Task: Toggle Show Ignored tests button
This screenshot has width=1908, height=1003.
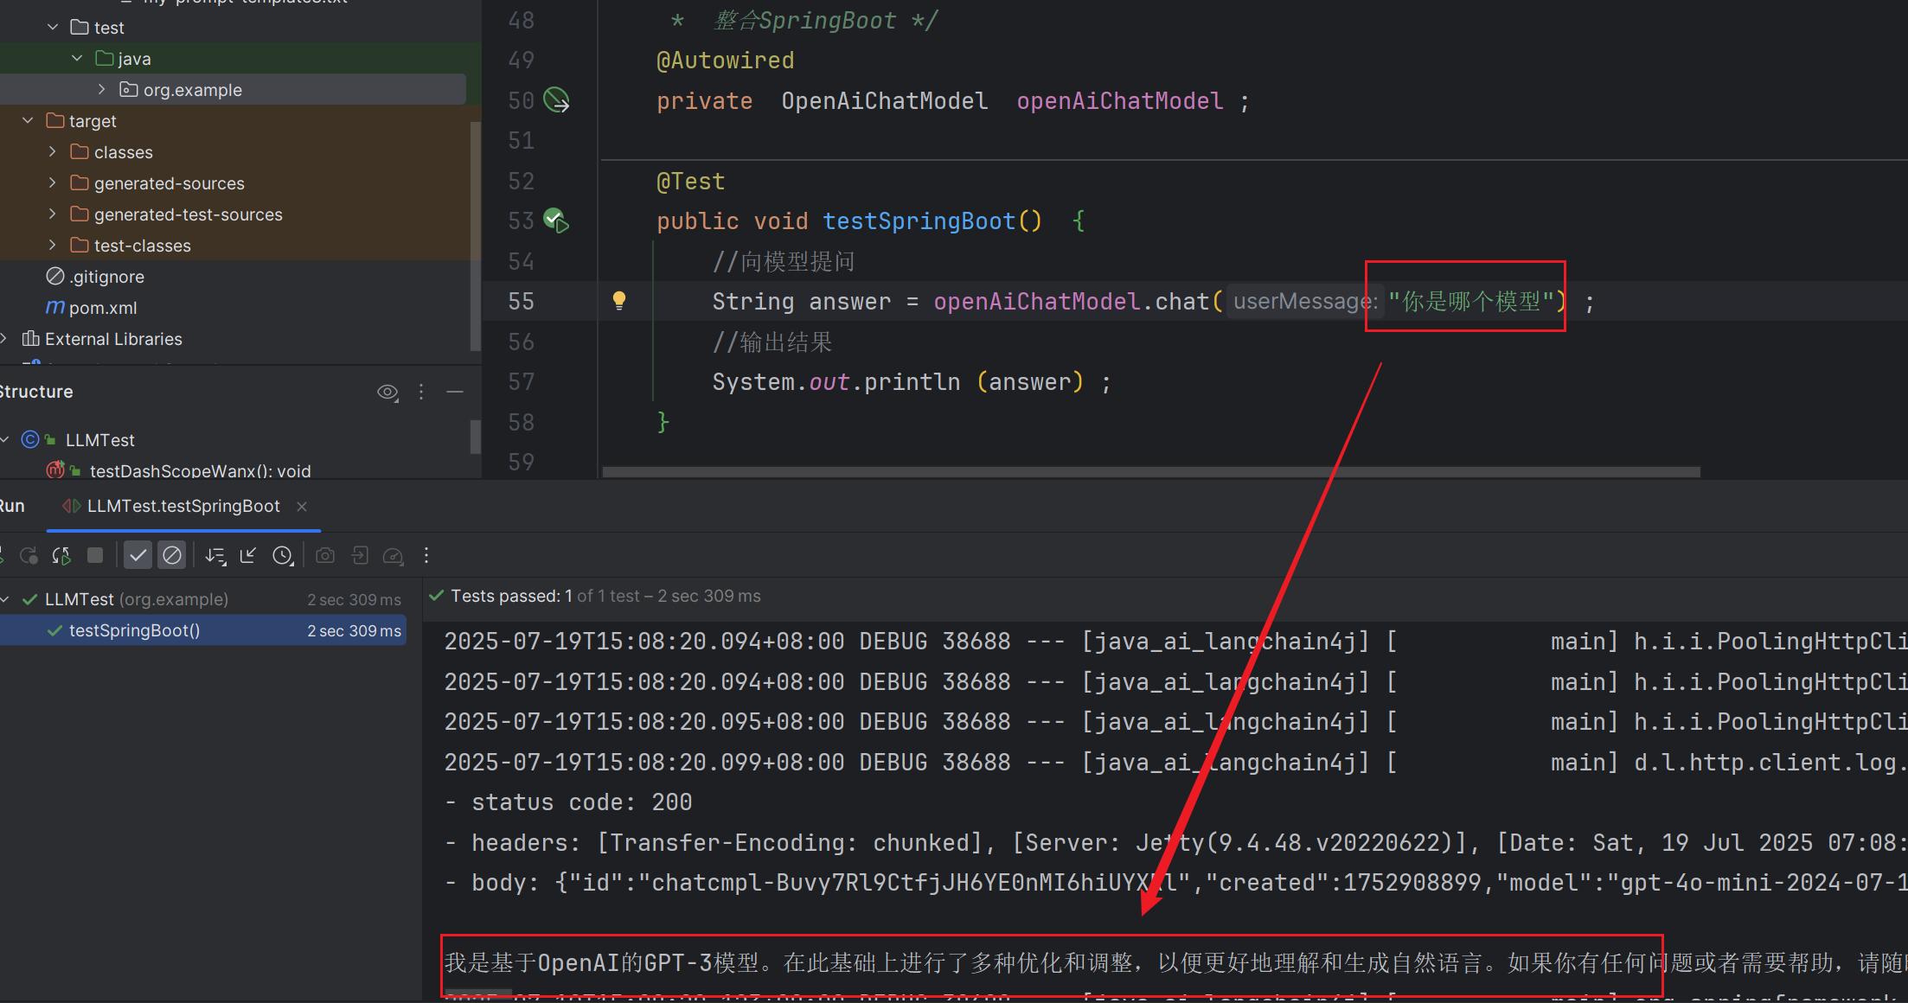Action: 172,555
